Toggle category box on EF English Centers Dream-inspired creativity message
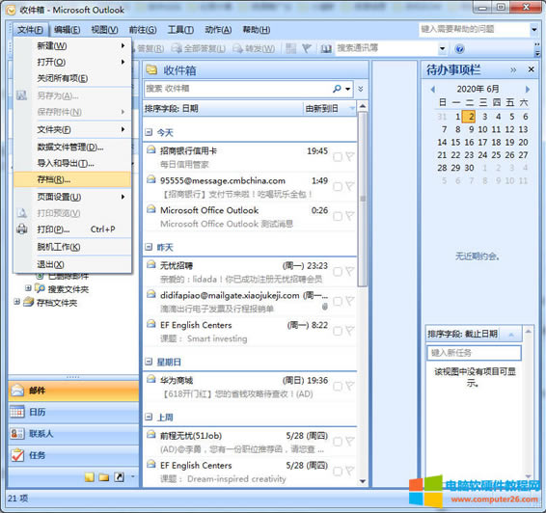Image resolution: width=546 pixels, height=513 pixels. click(x=337, y=472)
